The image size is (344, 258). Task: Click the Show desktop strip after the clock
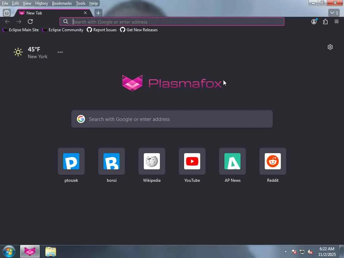tap(342, 252)
